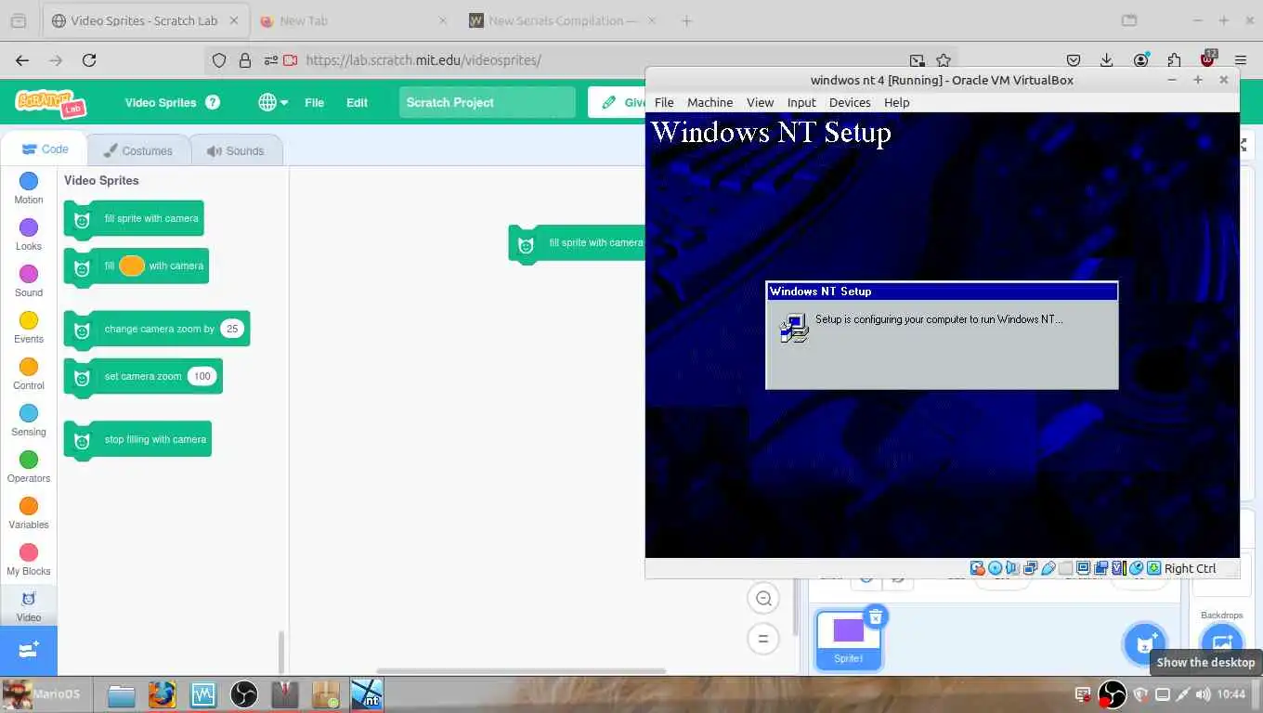Delete Sprite1 using its trash icon
Image resolution: width=1263 pixels, height=713 pixels.
click(875, 617)
